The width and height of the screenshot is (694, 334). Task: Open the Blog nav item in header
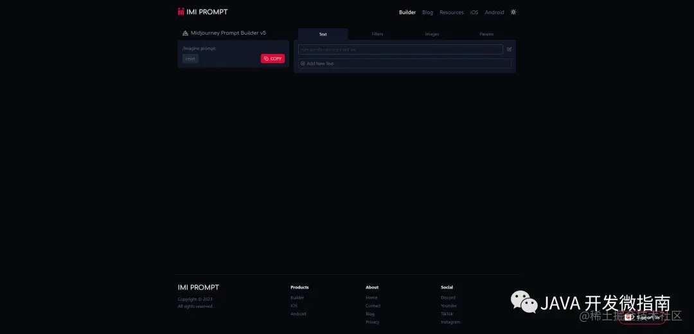coord(427,12)
